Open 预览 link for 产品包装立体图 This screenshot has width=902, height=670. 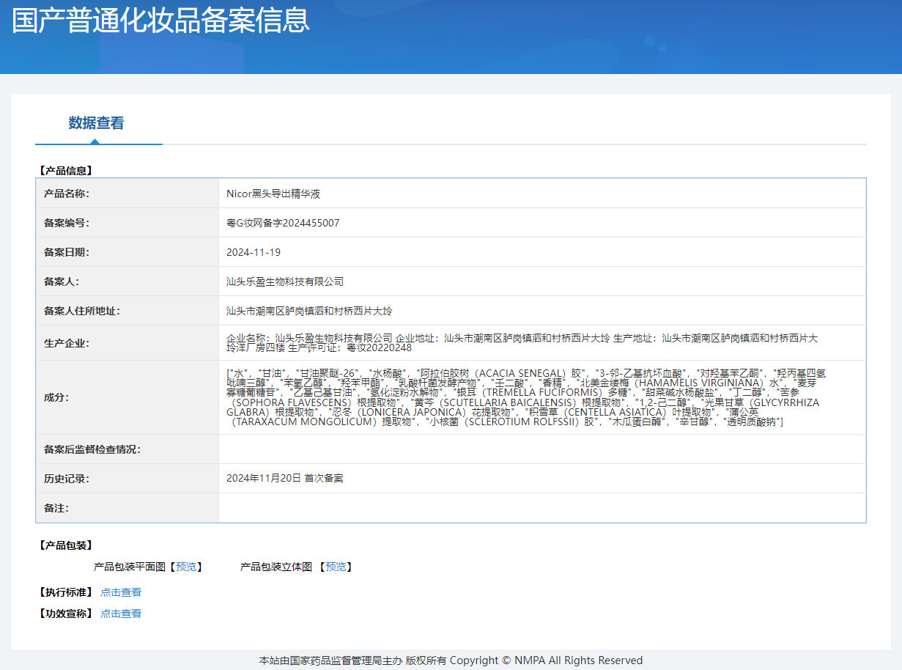coord(336,567)
